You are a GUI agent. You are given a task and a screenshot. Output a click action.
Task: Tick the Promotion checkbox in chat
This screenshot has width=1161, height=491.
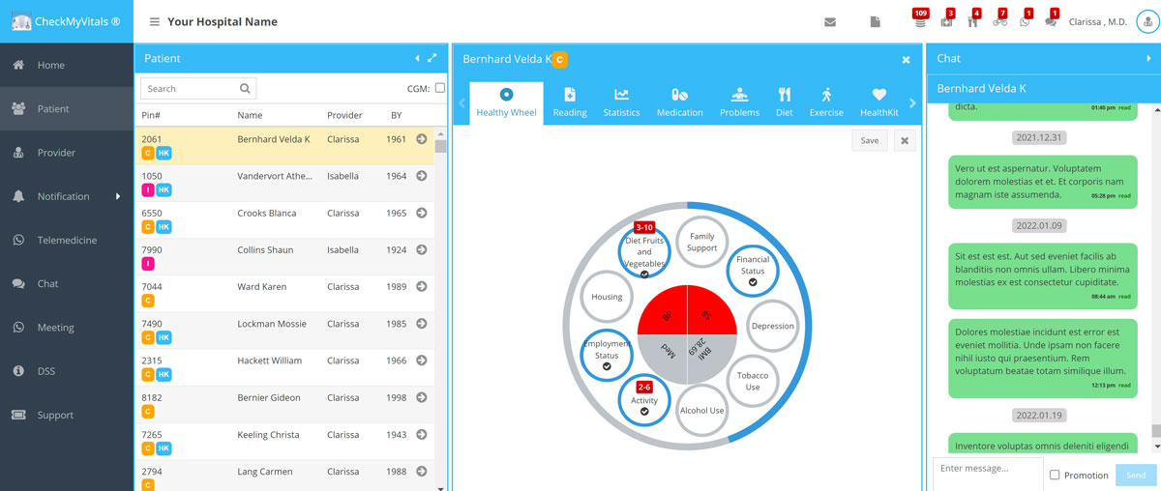[1055, 475]
